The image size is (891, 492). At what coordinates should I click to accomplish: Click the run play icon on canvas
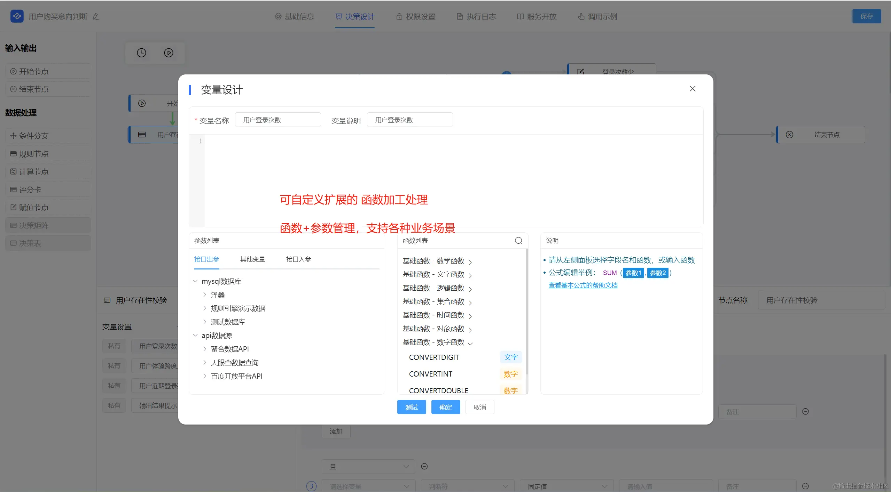[169, 53]
